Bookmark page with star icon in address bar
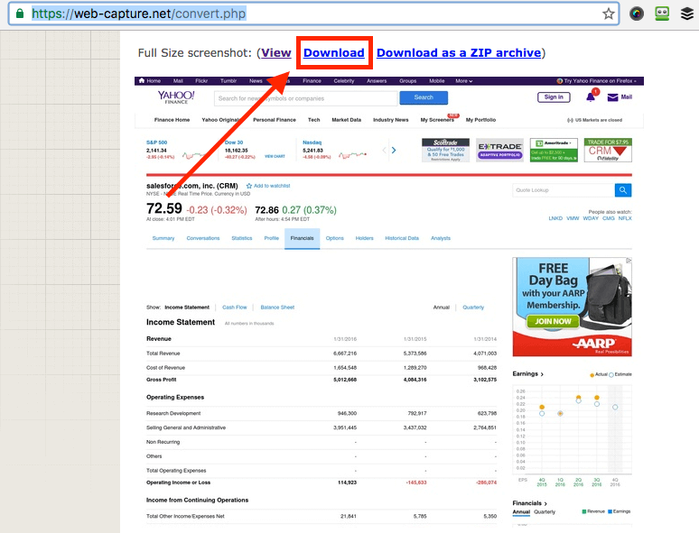The height and width of the screenshot is (533, 699). tap(608, 14)
